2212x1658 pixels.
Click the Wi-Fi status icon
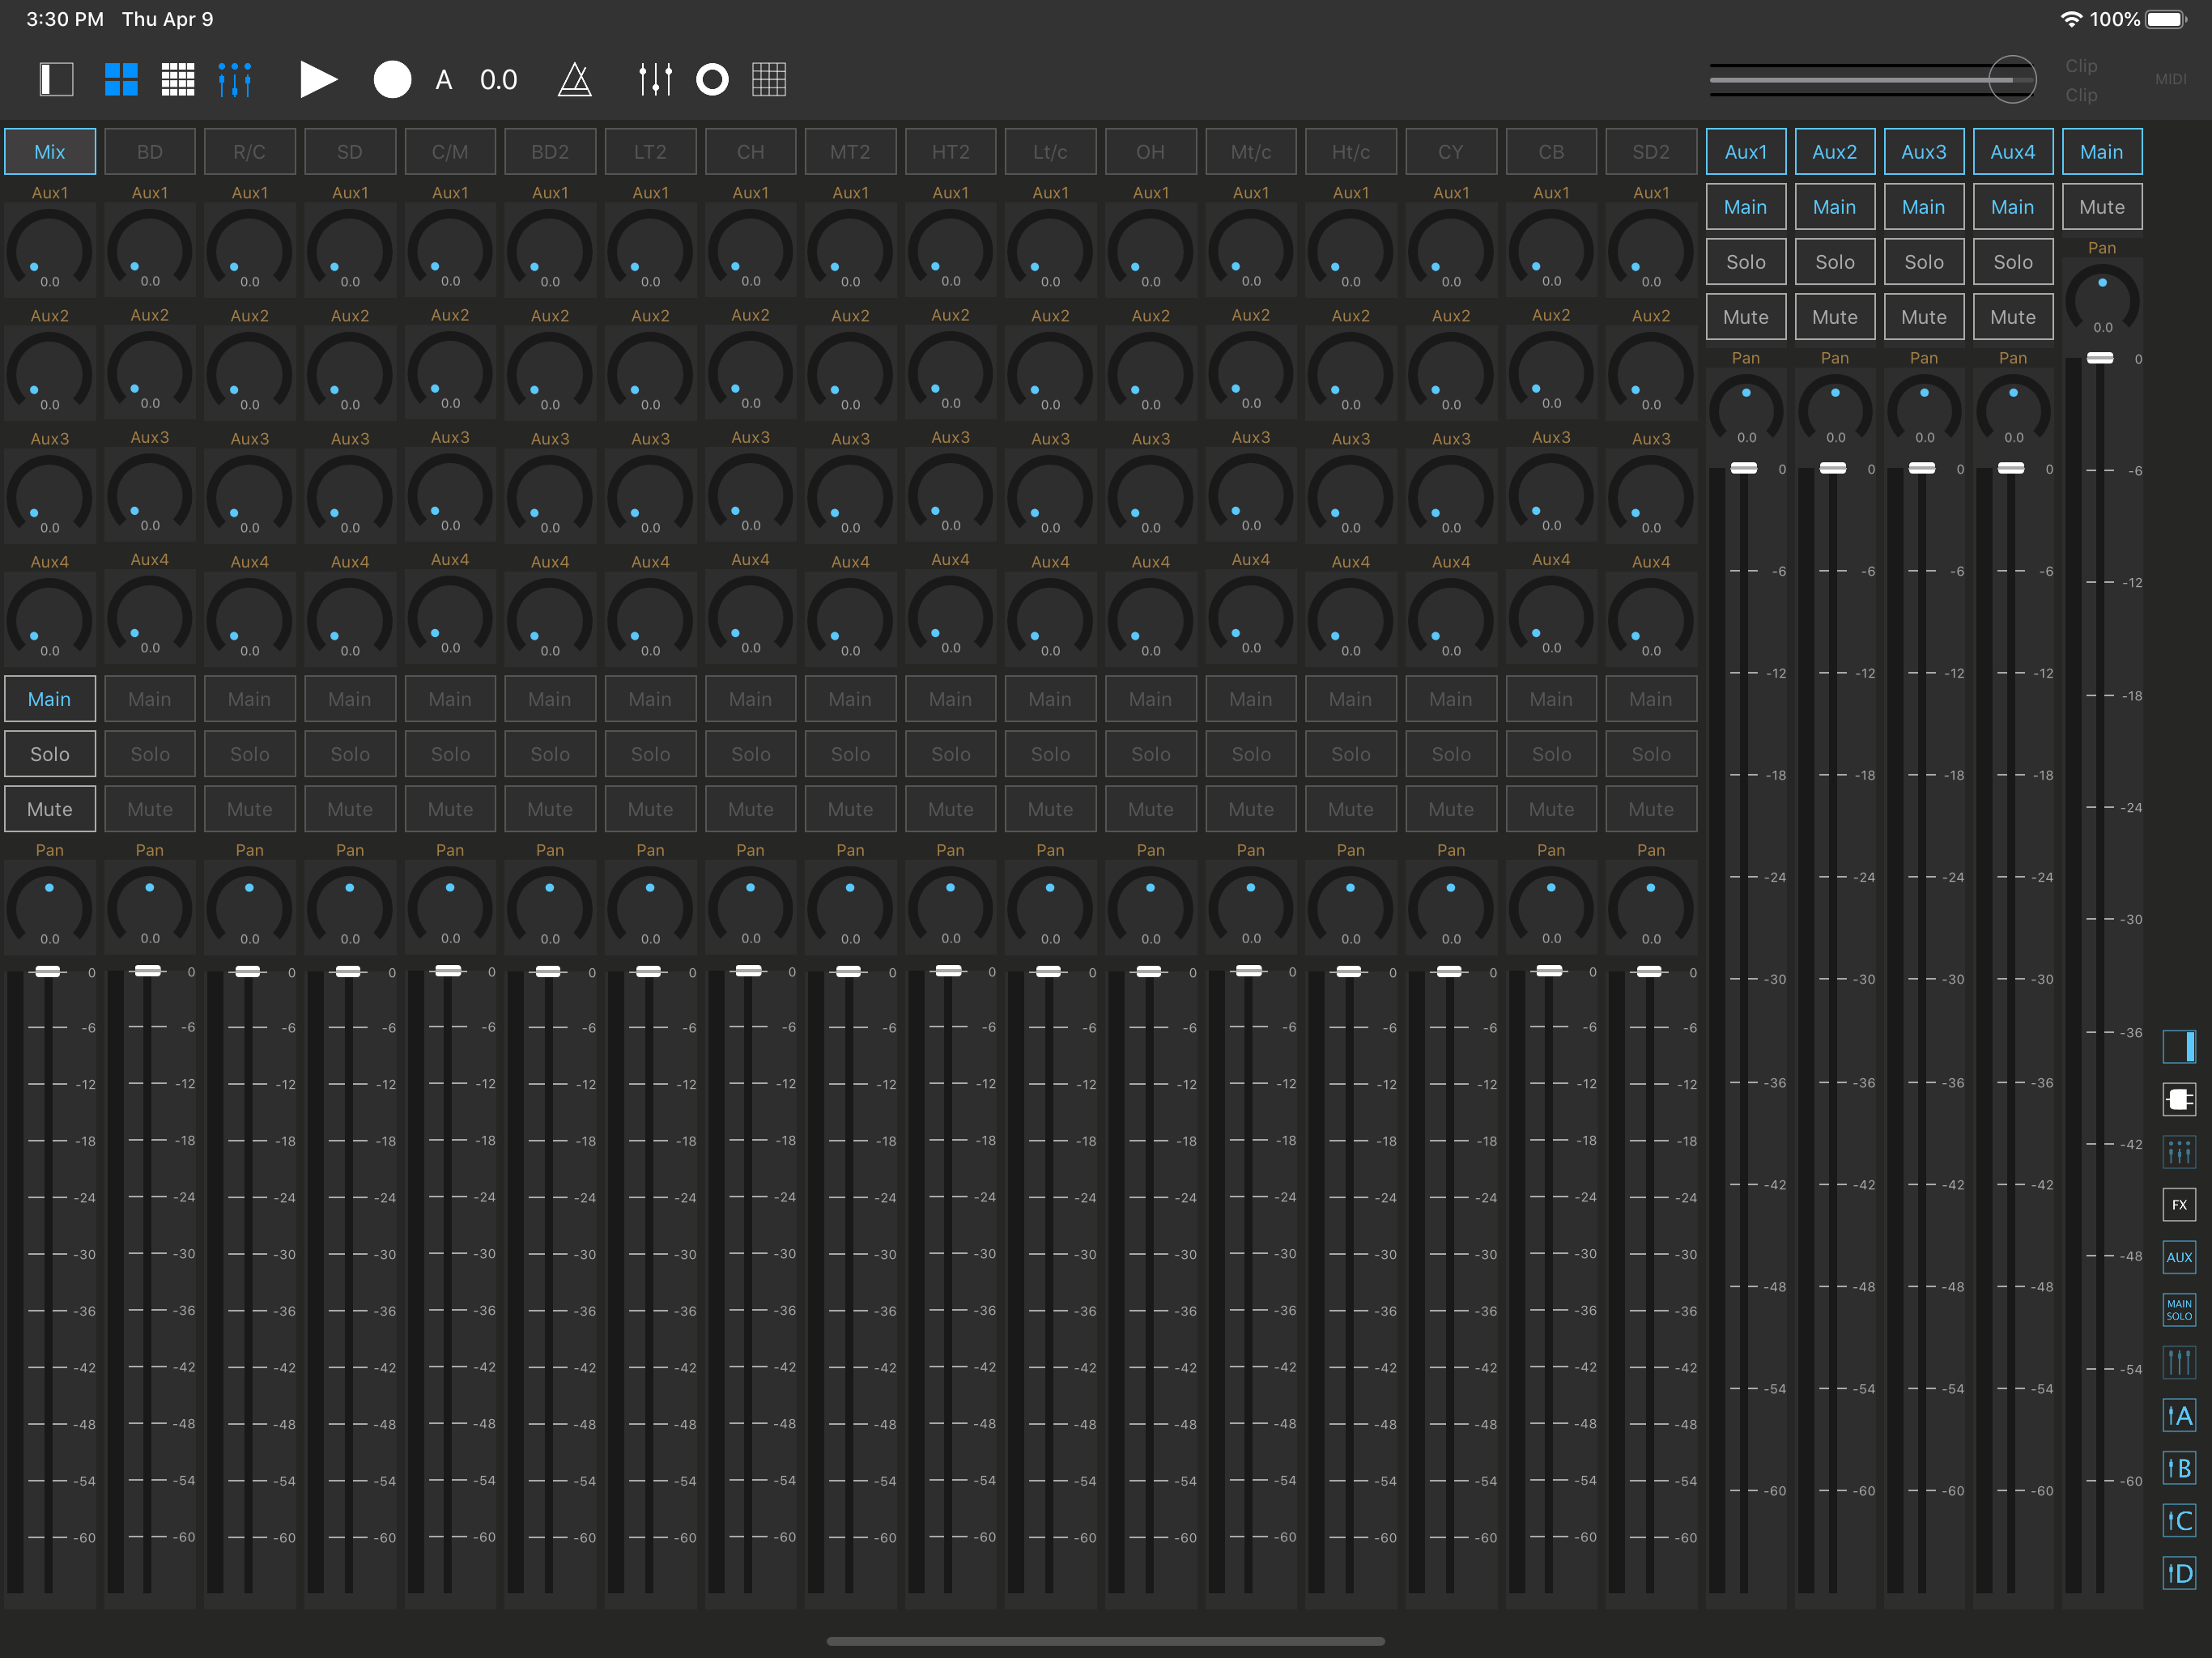click(2070, 19)
